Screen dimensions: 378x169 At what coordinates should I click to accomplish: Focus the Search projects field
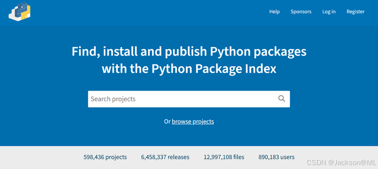[x=189, y=99]
